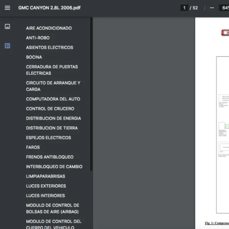
Task: Click the outline panel vertical scrollbar
Action: [x=91, y=94]
